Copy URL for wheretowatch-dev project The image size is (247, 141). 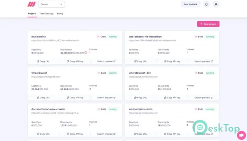(x=140, y=98)
